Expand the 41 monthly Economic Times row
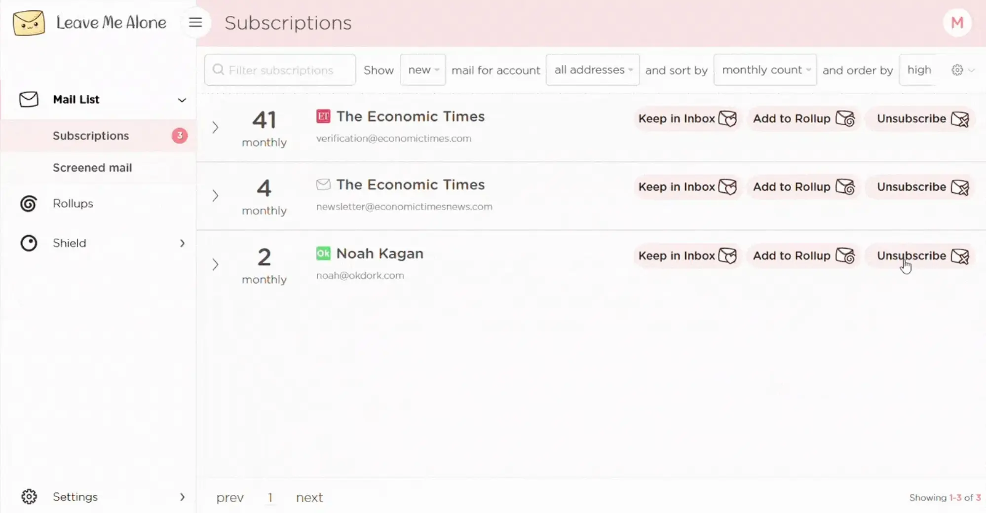The height and width of the screenshot is (513, 986). [x=215, y=128]
